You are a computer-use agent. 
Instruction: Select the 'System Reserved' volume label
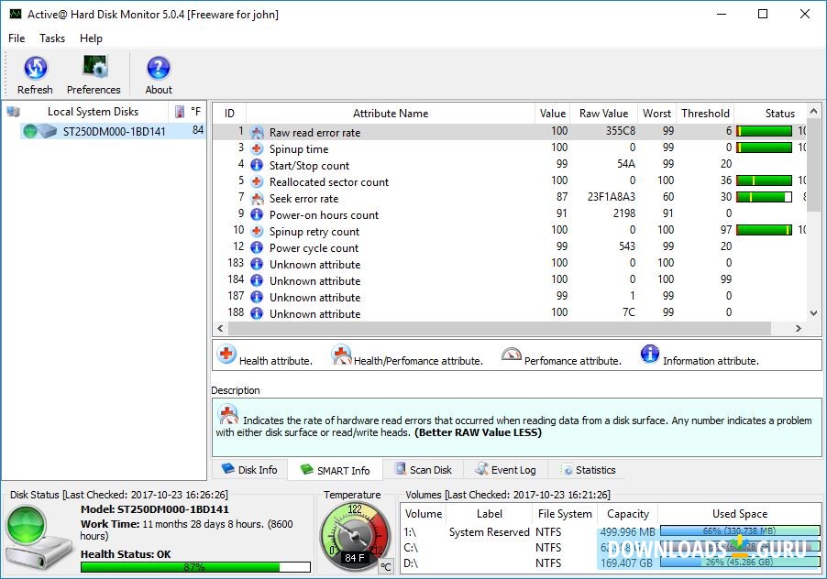(489, 532)
